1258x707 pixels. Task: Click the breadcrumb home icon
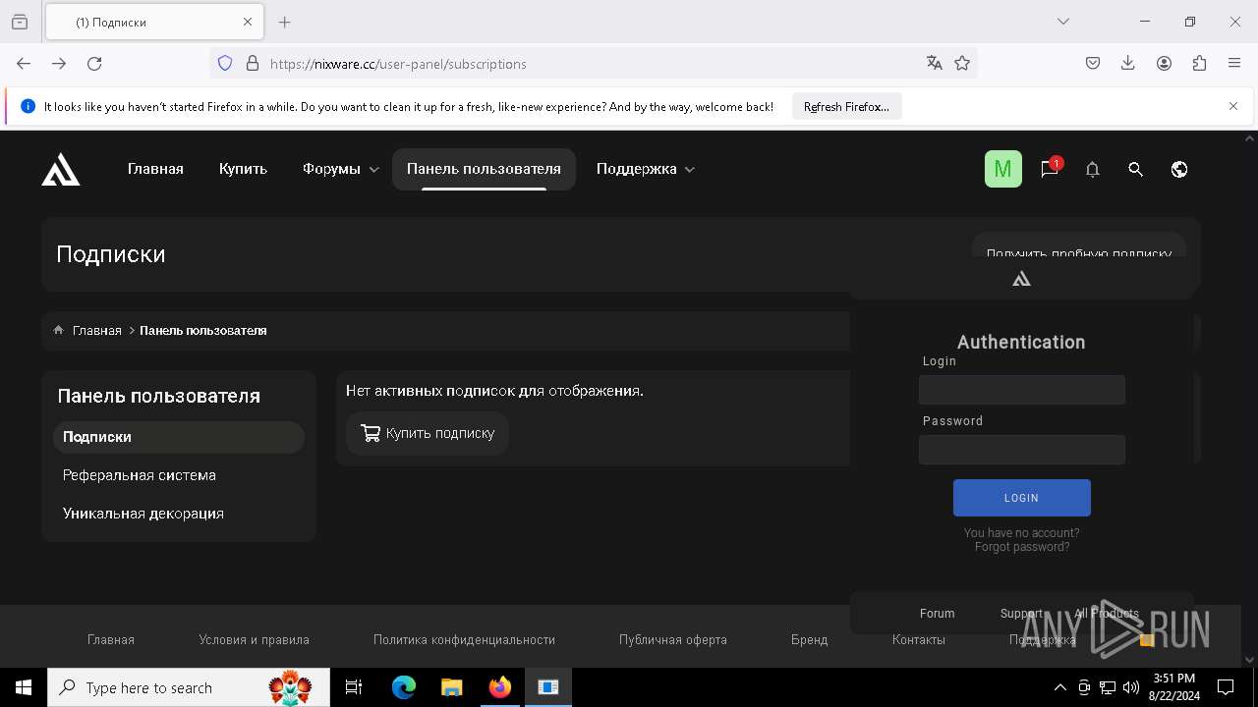[x=58, y=330]
